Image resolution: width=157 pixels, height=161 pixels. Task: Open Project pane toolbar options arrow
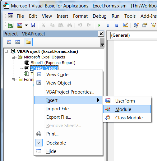coord(102,43)
